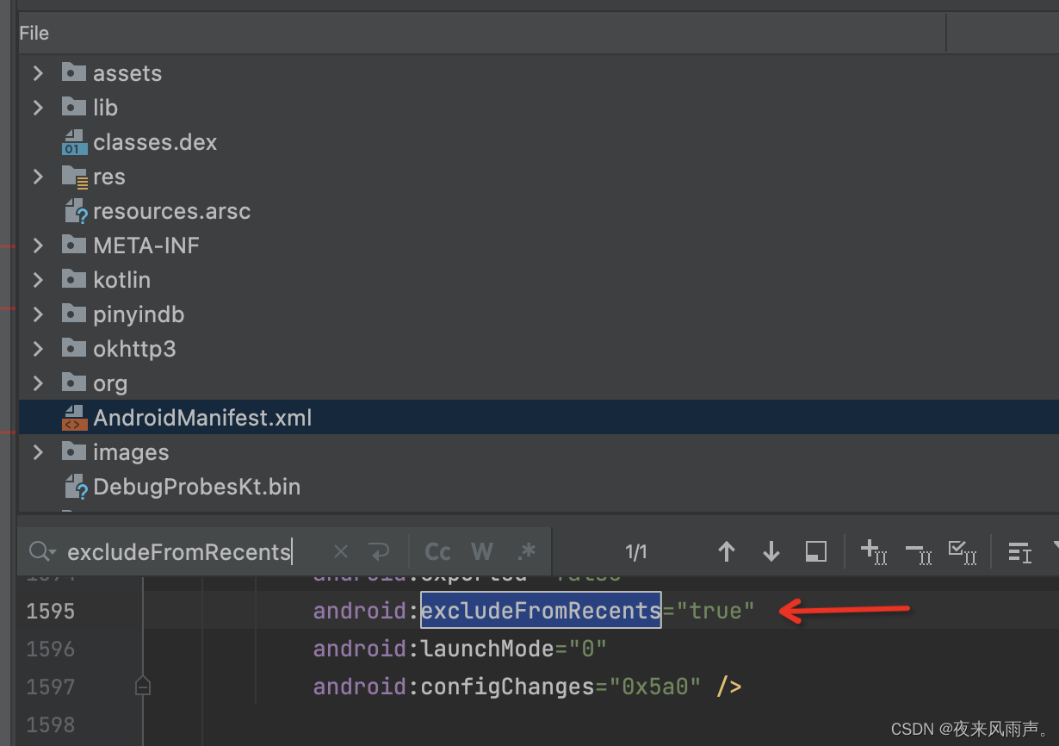Select classes.dex file icon
The height and width of the screenshot is (746, 1059).
tap(75, 142)
